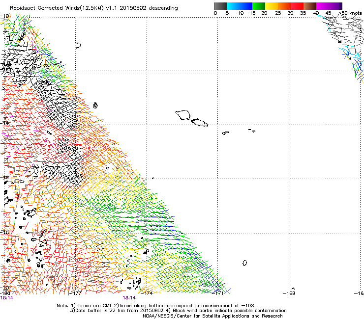The image size is (364, 319).
Task: Click the '>50 knots' legend label
Action: [x=350, y=13]
